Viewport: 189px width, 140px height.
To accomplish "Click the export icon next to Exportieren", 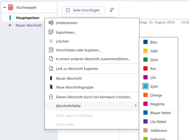I will (x=51, y=32).
